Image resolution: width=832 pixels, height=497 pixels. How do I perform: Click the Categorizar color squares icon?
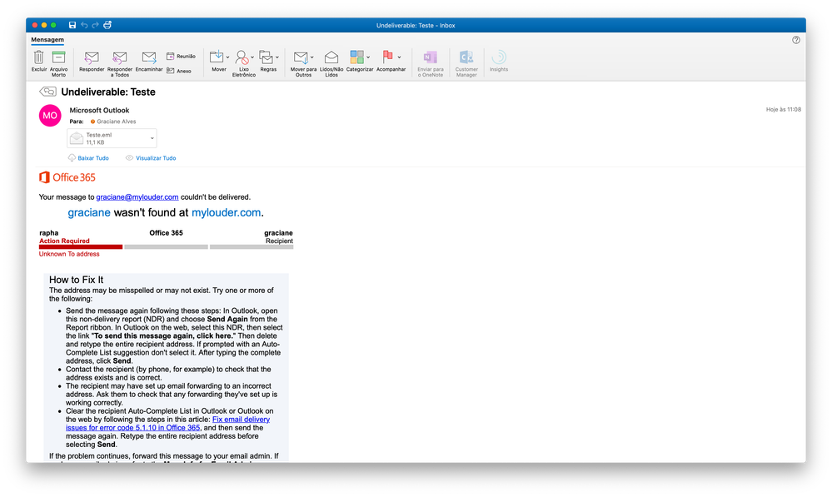356,57
